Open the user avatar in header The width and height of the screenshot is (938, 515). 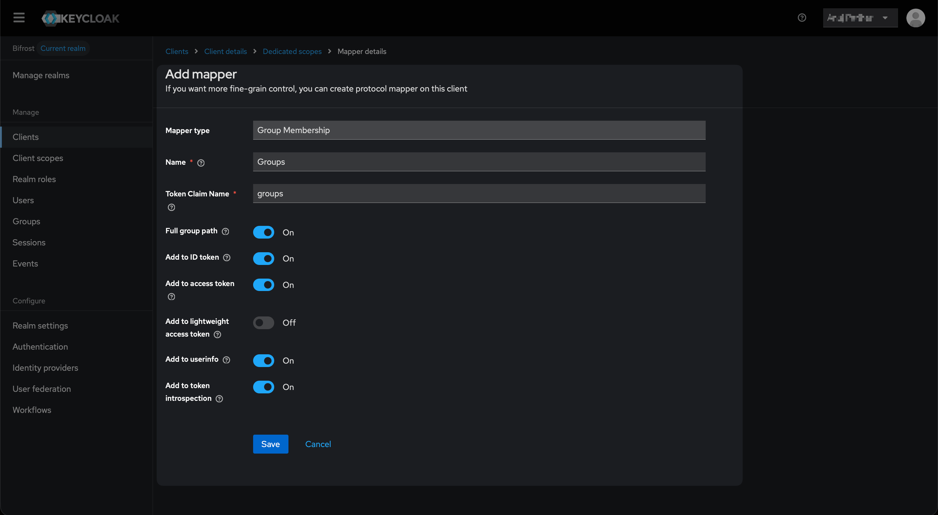[x=915, y=18]
